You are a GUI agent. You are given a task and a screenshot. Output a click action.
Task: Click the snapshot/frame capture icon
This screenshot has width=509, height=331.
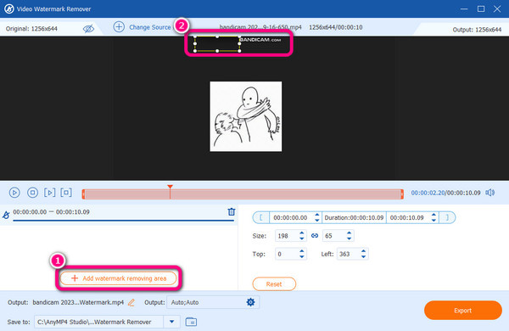tap(66, 193)
